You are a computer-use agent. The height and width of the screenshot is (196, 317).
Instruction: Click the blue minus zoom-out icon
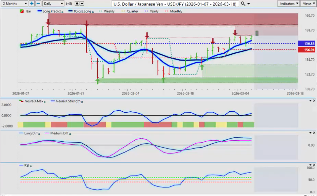(38, 3)
